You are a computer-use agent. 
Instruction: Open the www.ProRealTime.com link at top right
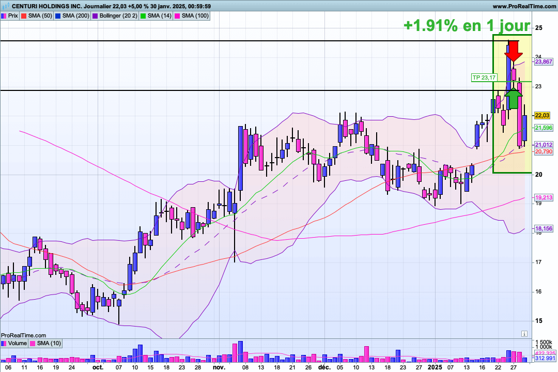(524, 6)
